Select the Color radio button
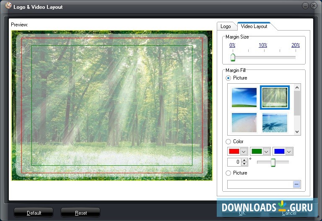The image size is (322, 221). click(x=228, y=141)
